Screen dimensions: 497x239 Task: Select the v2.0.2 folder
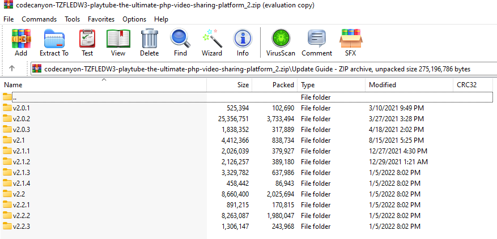pos(21,118)
